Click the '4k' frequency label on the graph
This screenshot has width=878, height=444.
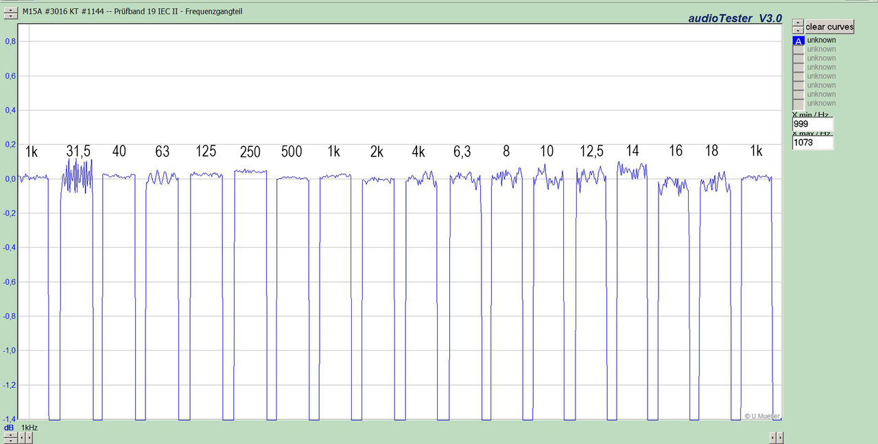coord(419,152)
